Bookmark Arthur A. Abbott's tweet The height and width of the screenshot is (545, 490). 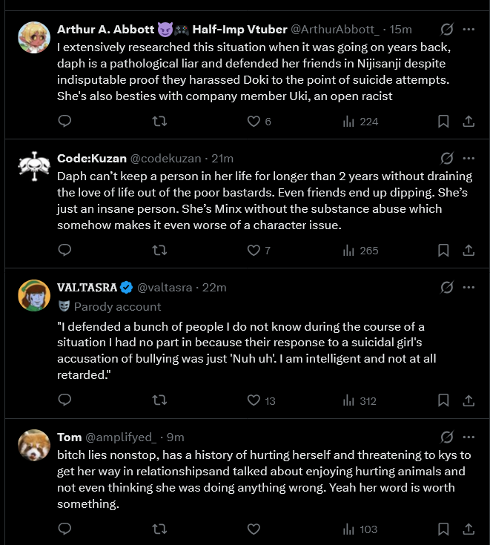pos(443,122)
